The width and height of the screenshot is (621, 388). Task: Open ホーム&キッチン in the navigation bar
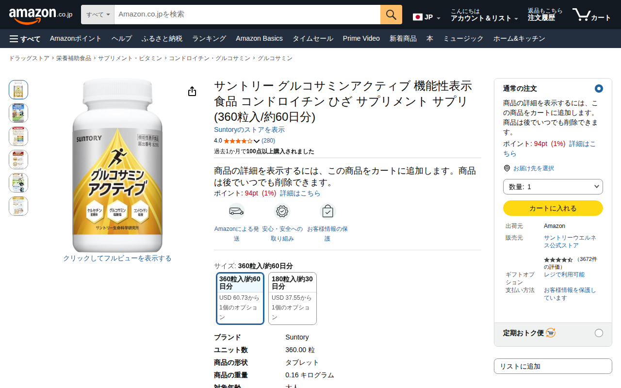click(519, 38)
